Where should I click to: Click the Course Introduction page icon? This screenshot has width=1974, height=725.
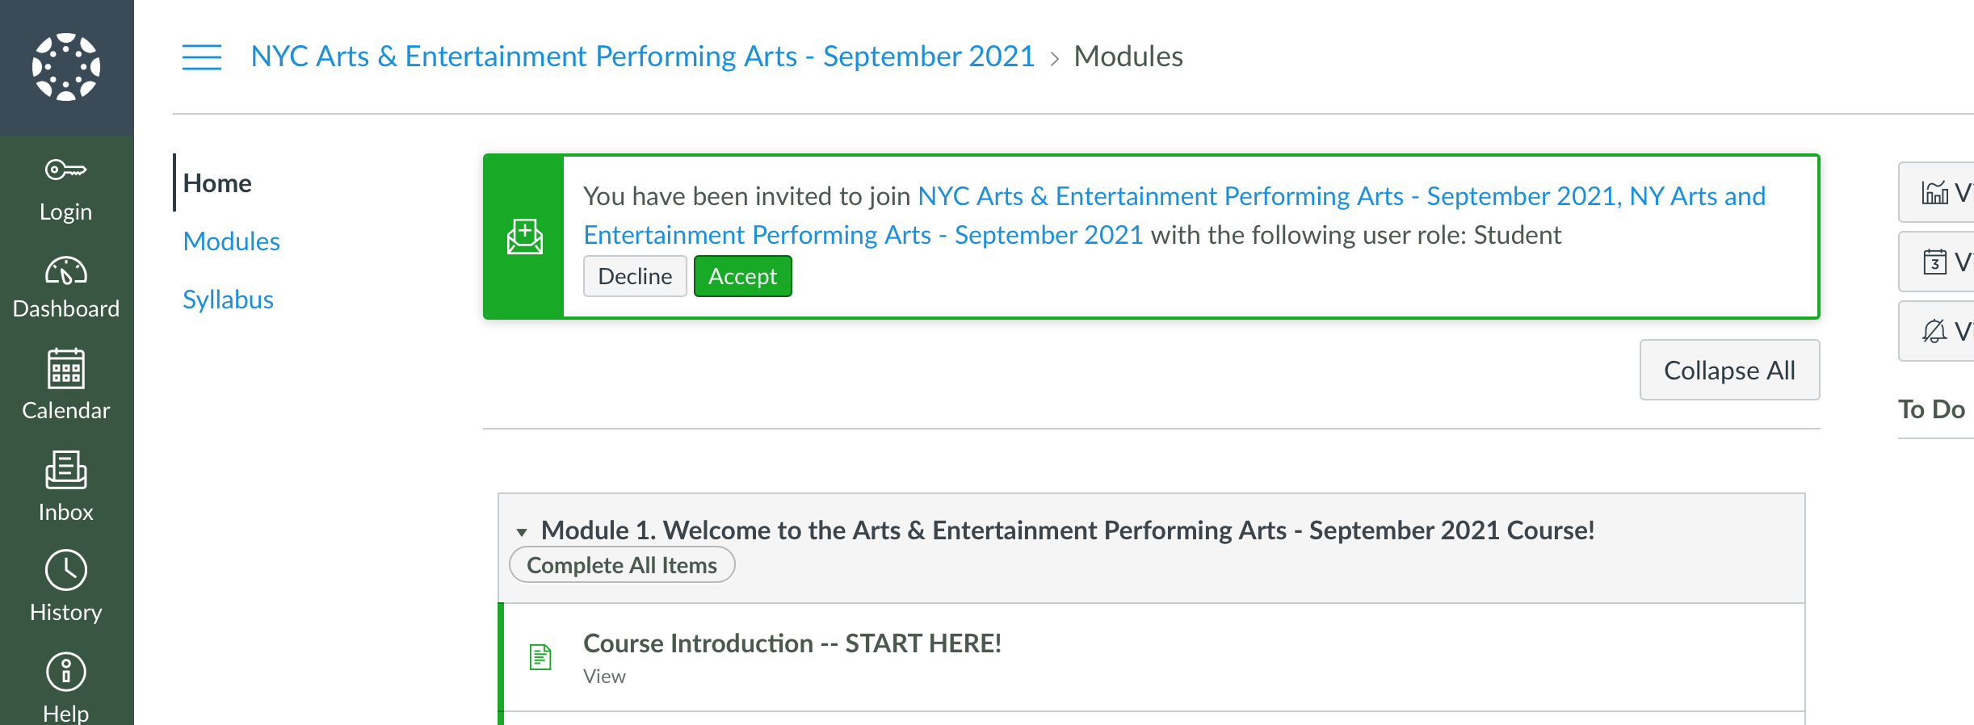(x=540, y=657)
